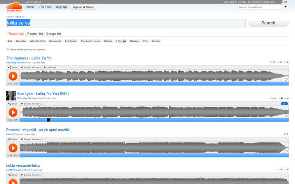Image resolution: width=295 pixels, height=184 pixels.
Task: Open App Gallery link
Action: coord(230,2)
